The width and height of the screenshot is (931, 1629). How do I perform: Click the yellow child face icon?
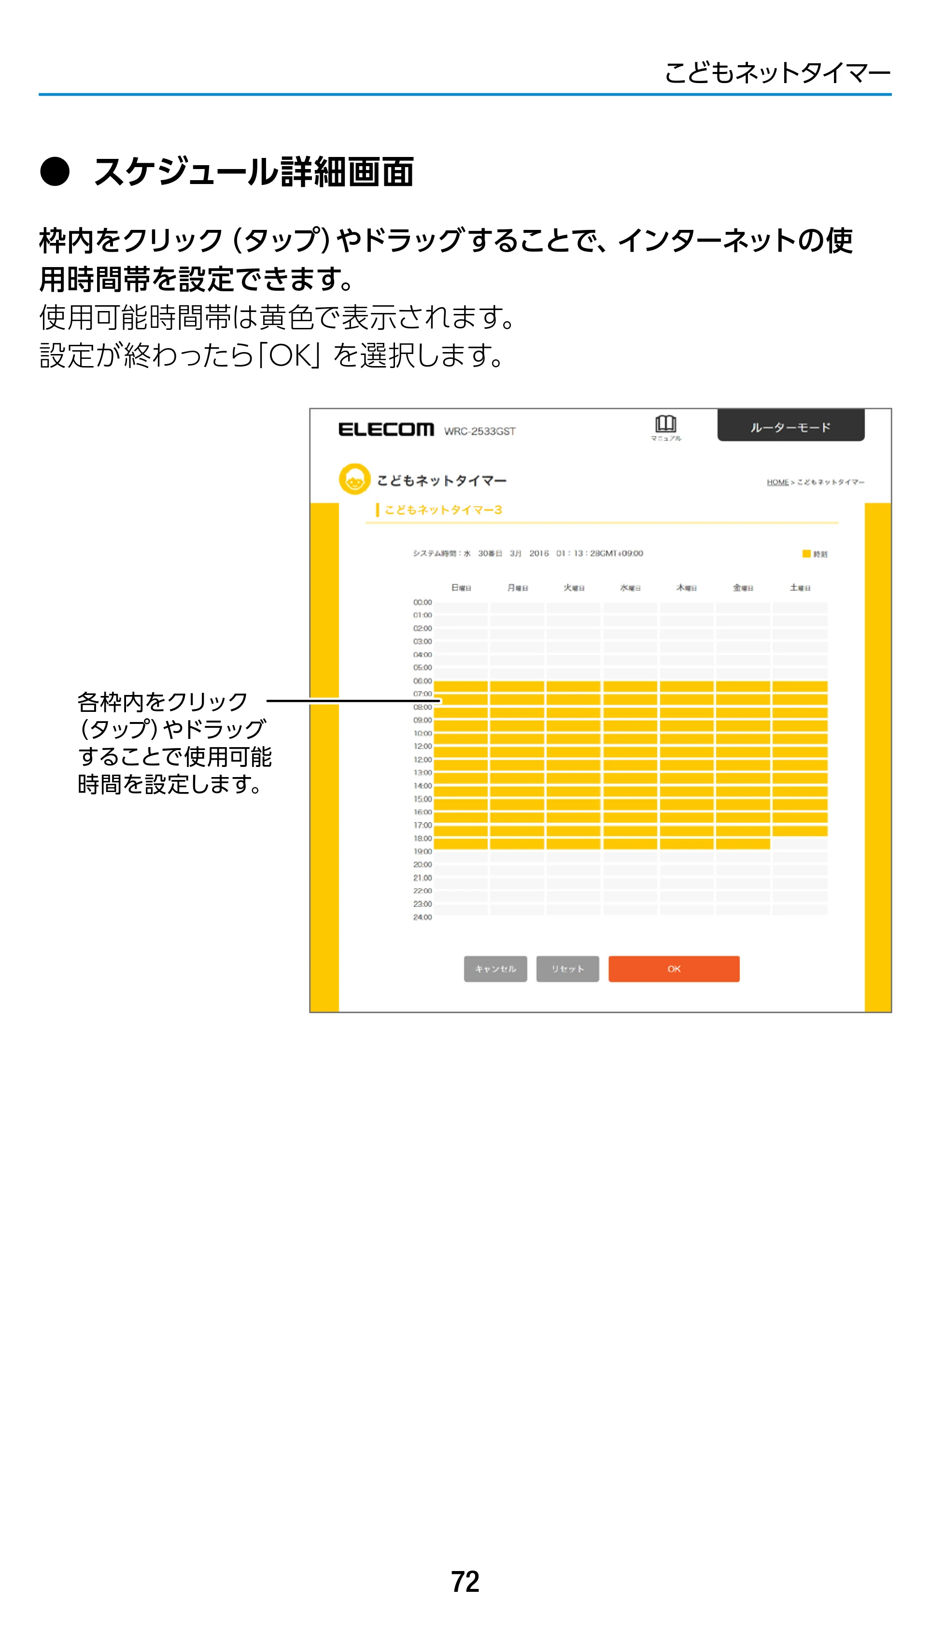click(x=355, y=479)
